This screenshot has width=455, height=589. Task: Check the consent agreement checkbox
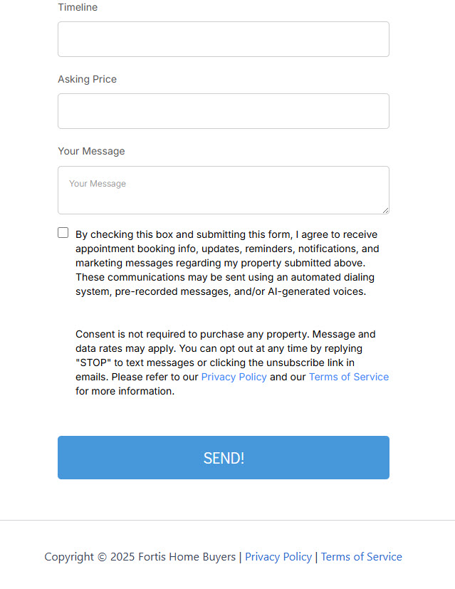point(63,233)
